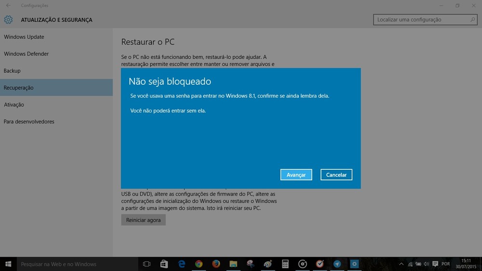
Task: Click the Restaurar o PC heading
Action: pos(148,42)
